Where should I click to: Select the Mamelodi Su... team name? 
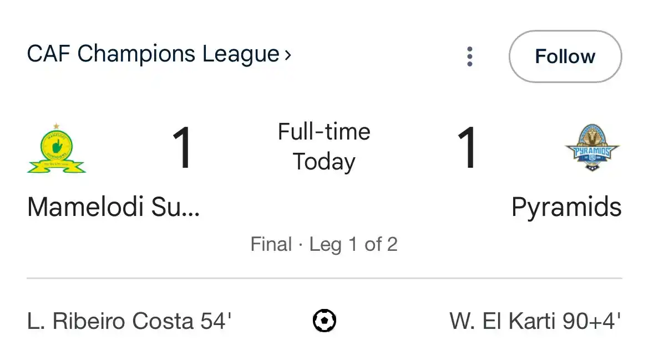(x=113, y=207)
